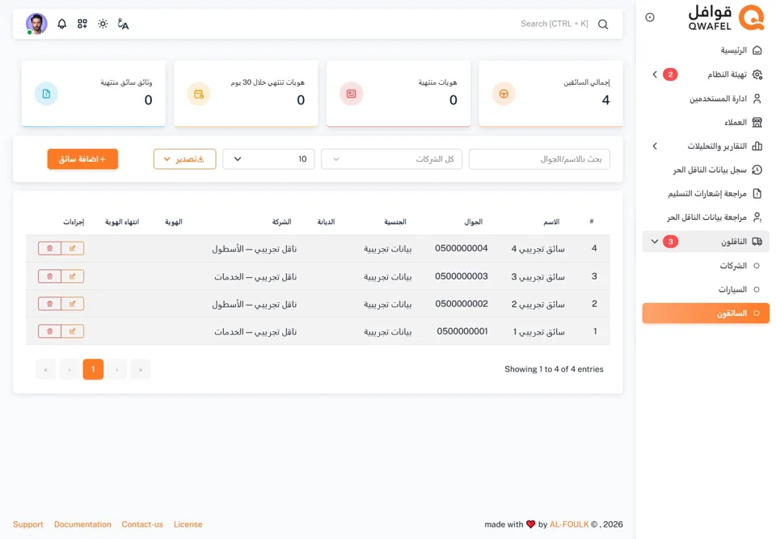Open the تصدير export dropdown button

(184, 159)
